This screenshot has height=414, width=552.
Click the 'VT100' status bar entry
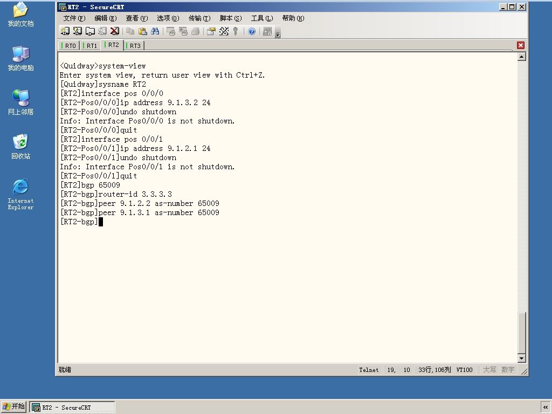464,370
